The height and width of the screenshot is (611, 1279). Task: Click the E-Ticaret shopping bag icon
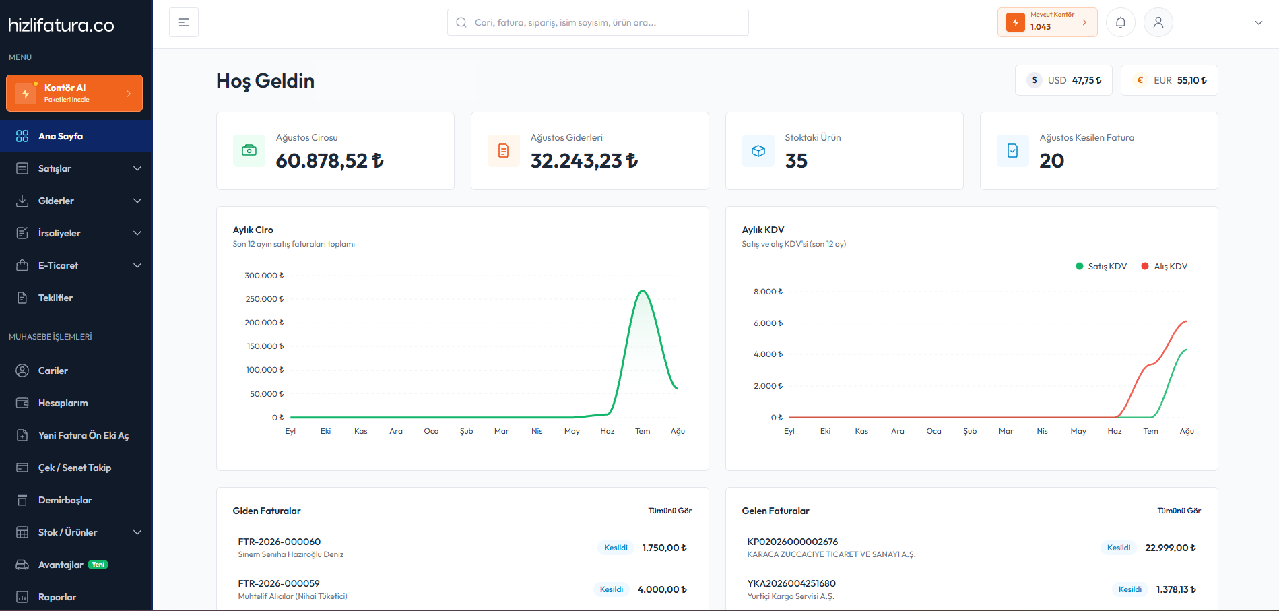(22, 265)
